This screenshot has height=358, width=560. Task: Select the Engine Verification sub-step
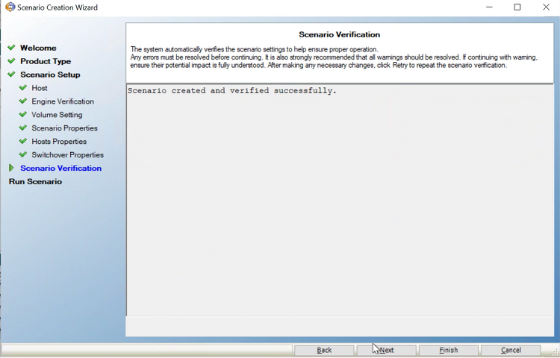click(63, 101)
